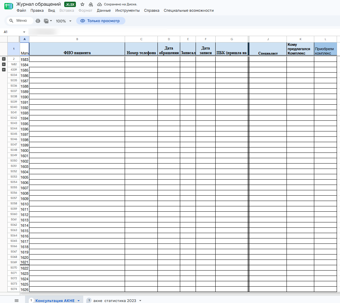Click the Специалист header cell
The height and width of the screenshot is (303, 340).
268,49
